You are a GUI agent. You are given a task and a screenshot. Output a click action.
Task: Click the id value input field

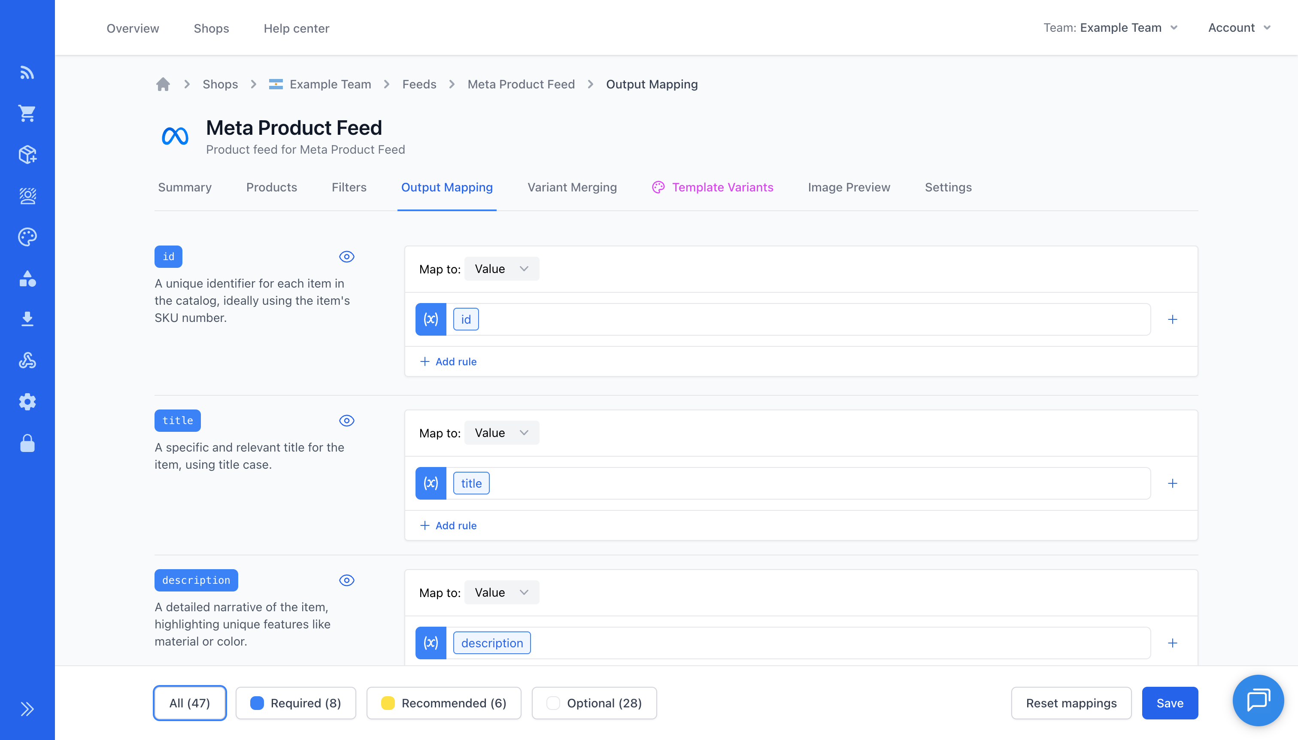pyautogui.click(x=798, y=319)
